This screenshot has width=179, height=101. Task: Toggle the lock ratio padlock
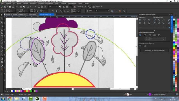pyautogui.click(x=37, y=11)
